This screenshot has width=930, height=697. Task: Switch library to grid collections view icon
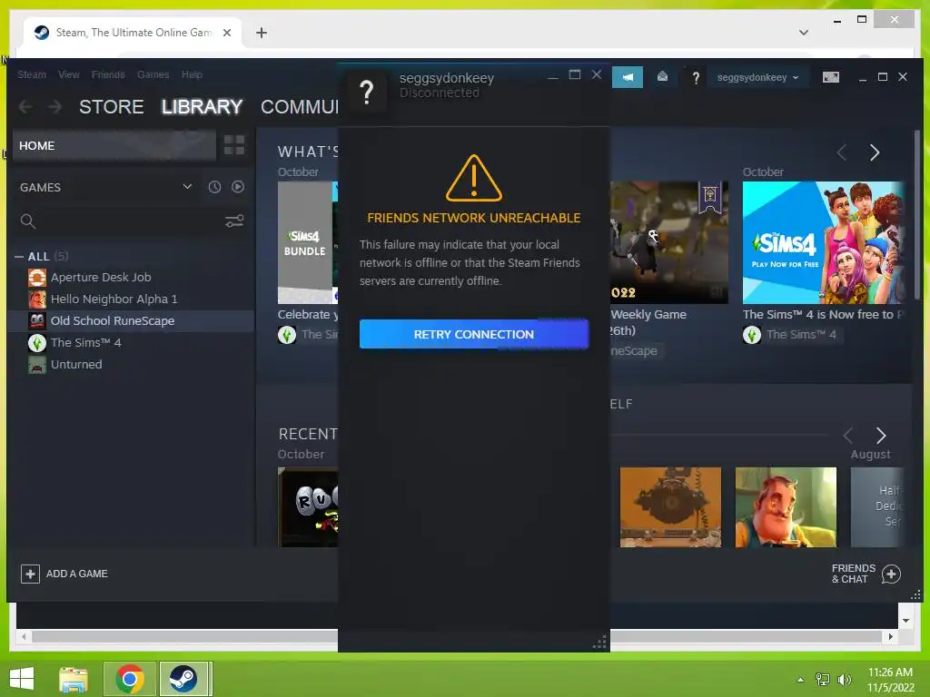[234, 145]
